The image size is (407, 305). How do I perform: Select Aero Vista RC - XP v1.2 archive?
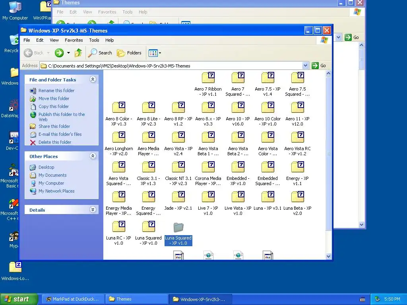[x=297, y=144]
